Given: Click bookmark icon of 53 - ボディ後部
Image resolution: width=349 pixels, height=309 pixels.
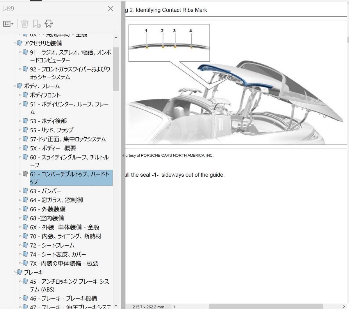Looking at the screenshot, I should click(x=26, y=121).
